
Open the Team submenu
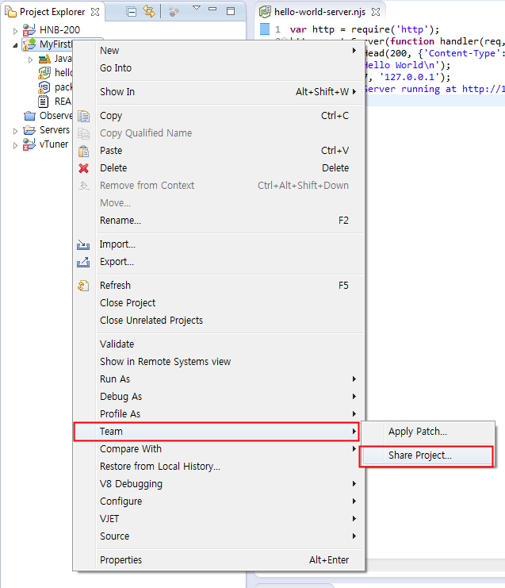(x=216, y=432)
